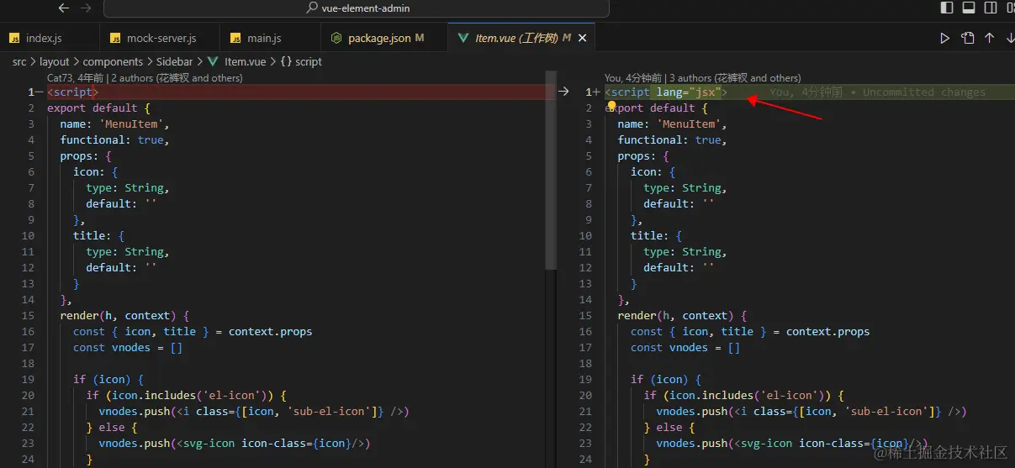The width and height of the screenshot is (1015, 468).
Task: Open the components breadcrumb segment
Action: pyautogui.click(x=114, y=61)
